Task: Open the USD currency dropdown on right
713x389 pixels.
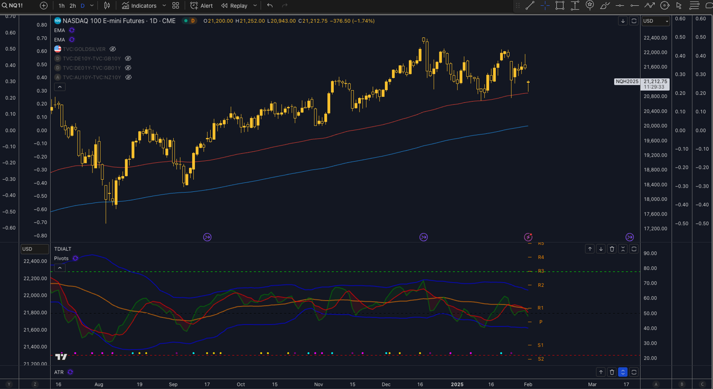Action: [655, 21]
